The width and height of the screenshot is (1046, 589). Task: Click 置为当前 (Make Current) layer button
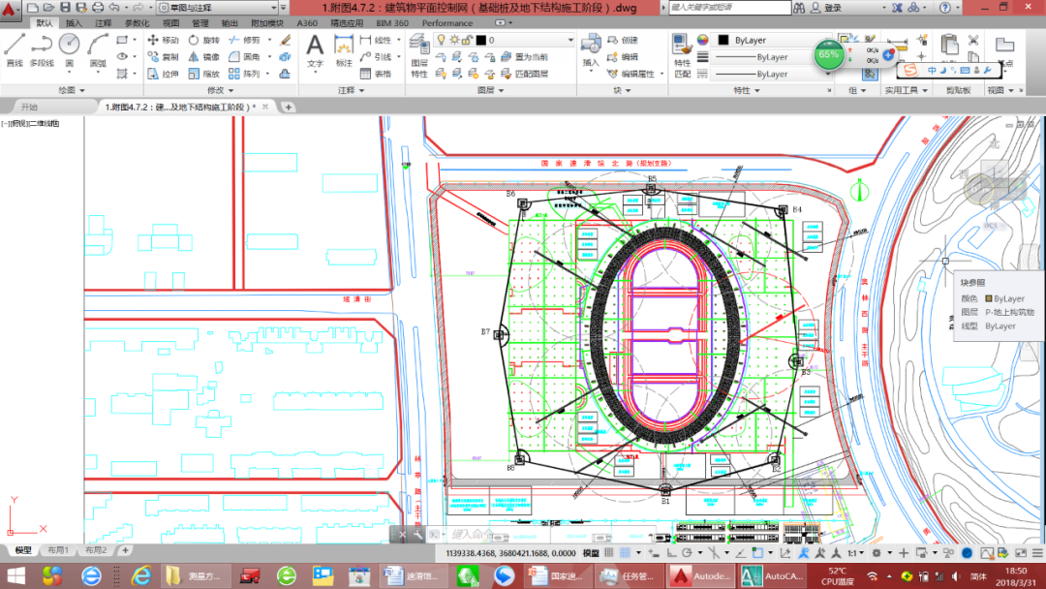point(525,57)
